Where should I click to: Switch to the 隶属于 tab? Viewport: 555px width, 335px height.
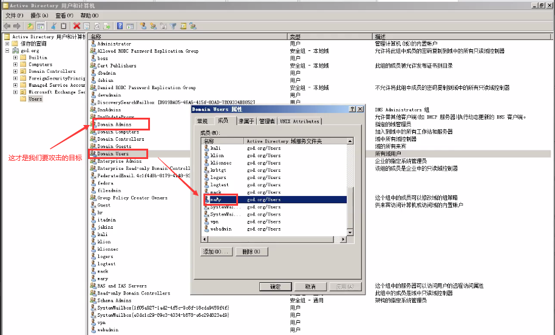point(246,121)
